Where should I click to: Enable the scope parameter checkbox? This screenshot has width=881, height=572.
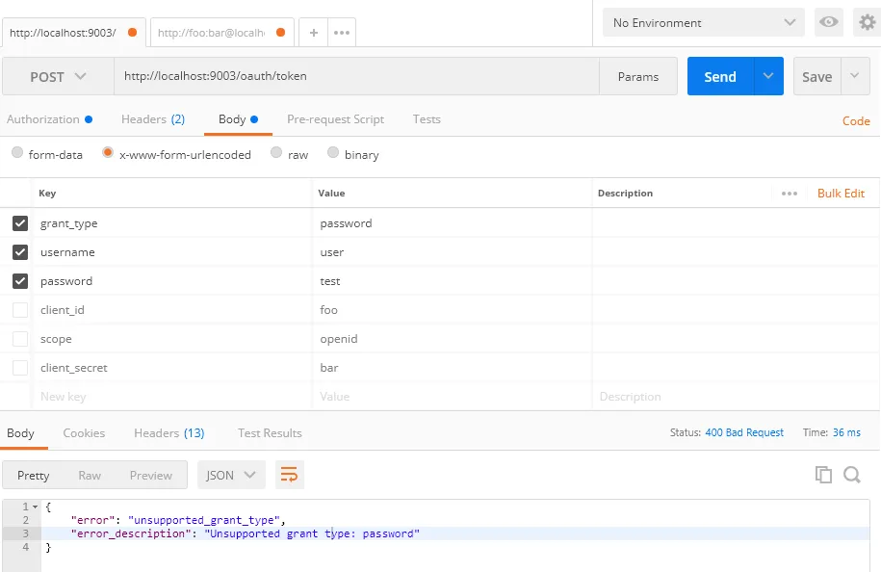20,339
